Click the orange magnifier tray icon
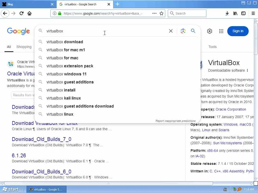The width and height of the screenshot is (258, 193). [x=239, y=189]
